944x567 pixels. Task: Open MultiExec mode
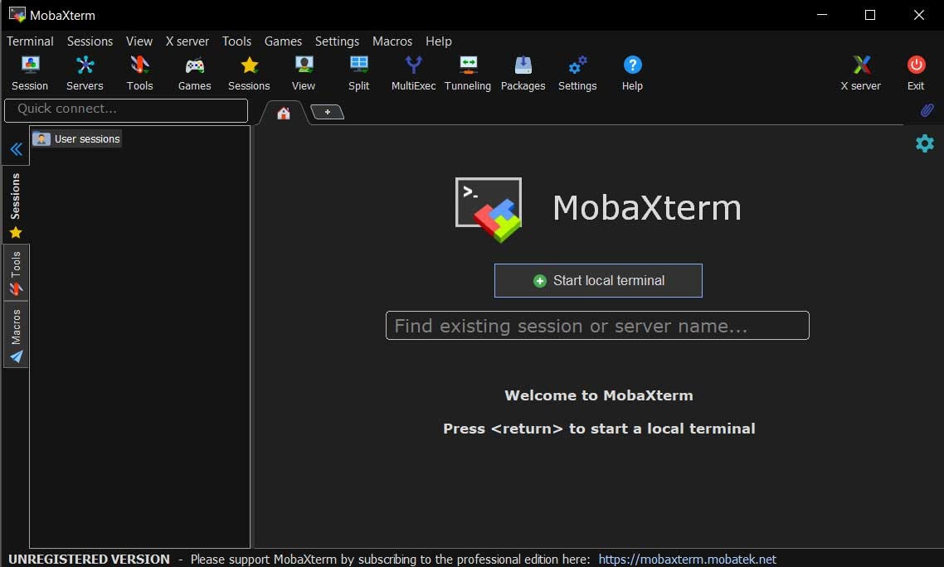pyautogui.click(x=412, y=72)
